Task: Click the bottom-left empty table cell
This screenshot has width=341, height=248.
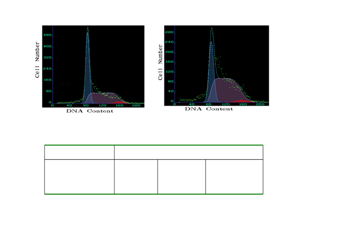Action: 79,177
